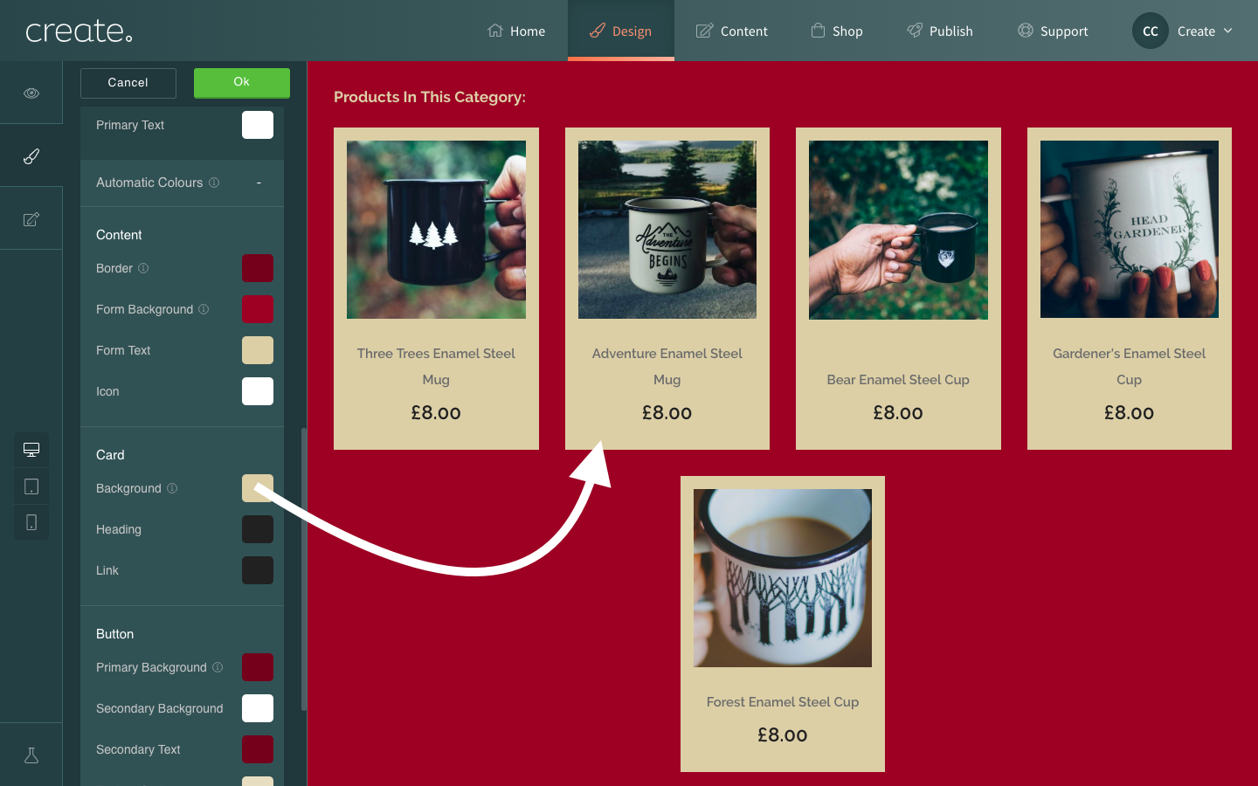Select the paintbrush design icon in sidebar
The height and width of the screenshot is (786, 1258).
(31, 156)
